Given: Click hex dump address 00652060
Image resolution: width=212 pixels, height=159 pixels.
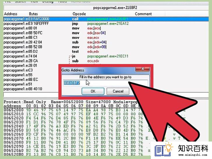Looking at the screenshot, I should pyautogui.click(x=13, y=134).
